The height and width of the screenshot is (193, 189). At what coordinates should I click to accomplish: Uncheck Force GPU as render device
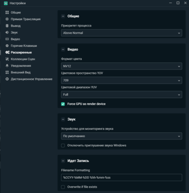coord(63,104)
